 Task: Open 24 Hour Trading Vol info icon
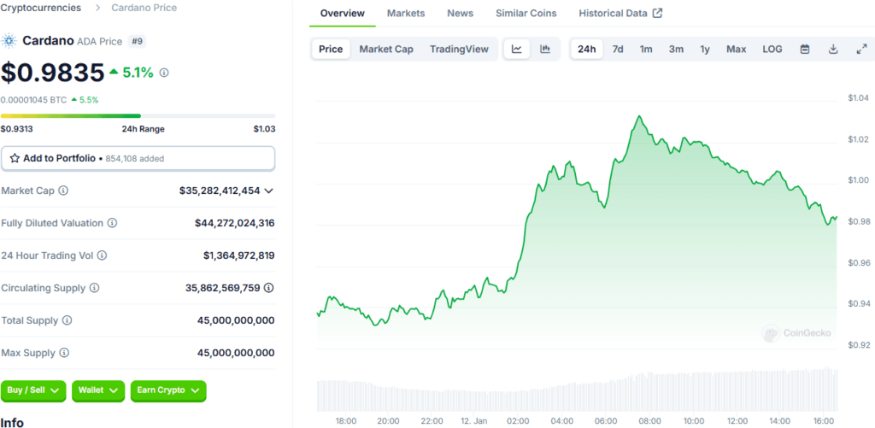(x=103, y=255)
